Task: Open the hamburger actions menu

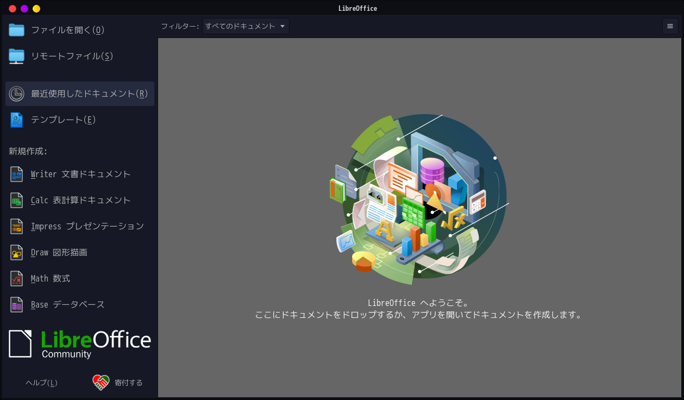Action: tap(670, 26)
